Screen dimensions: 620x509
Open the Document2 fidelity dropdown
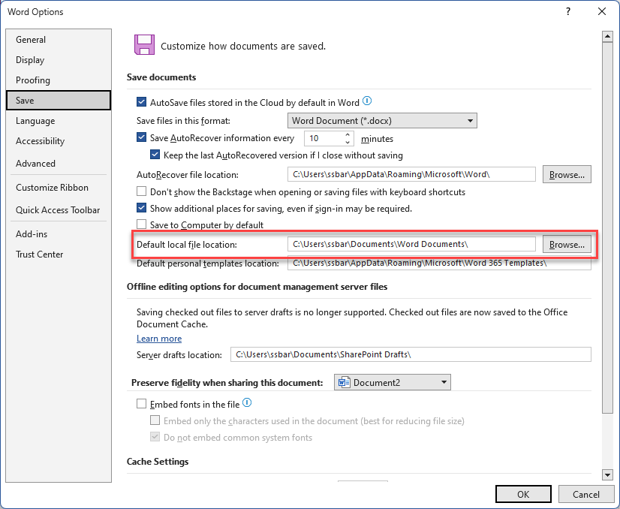pos(393,382)
